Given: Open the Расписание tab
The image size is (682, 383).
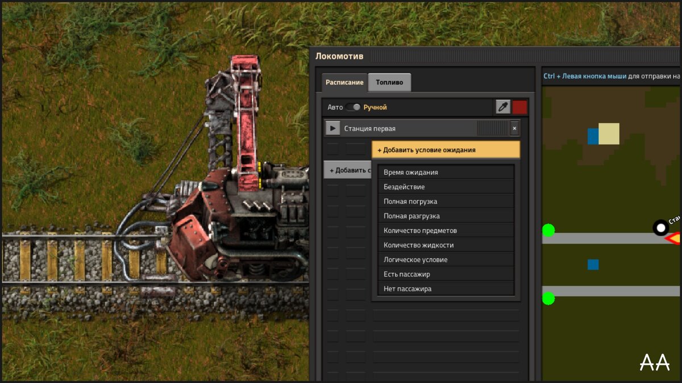Looking at the screenshot, I should point(344,83).
